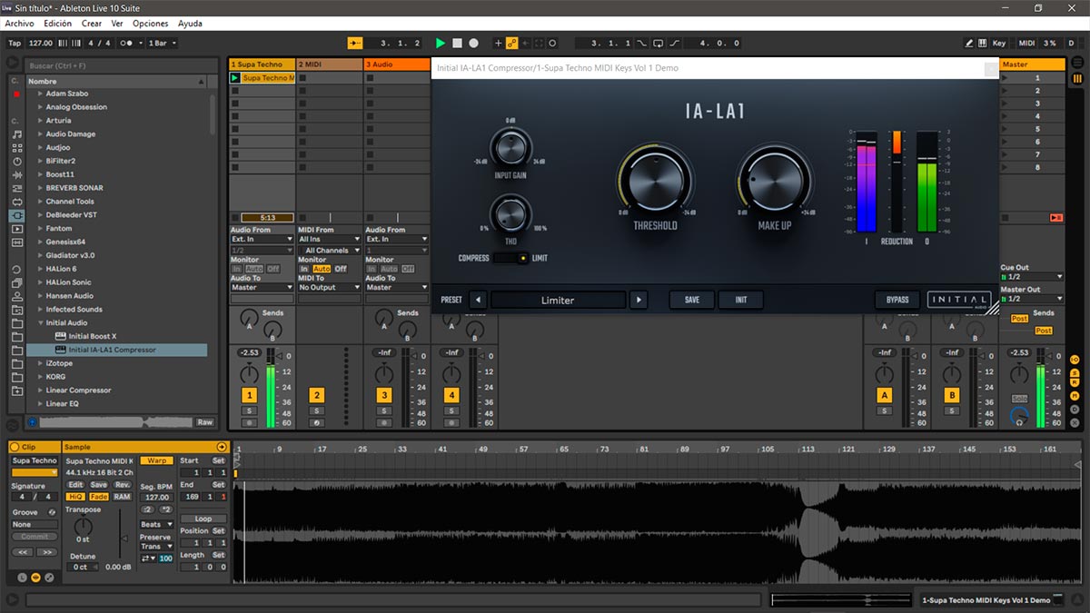Open the Clips category icon in browser

point(16,230)
